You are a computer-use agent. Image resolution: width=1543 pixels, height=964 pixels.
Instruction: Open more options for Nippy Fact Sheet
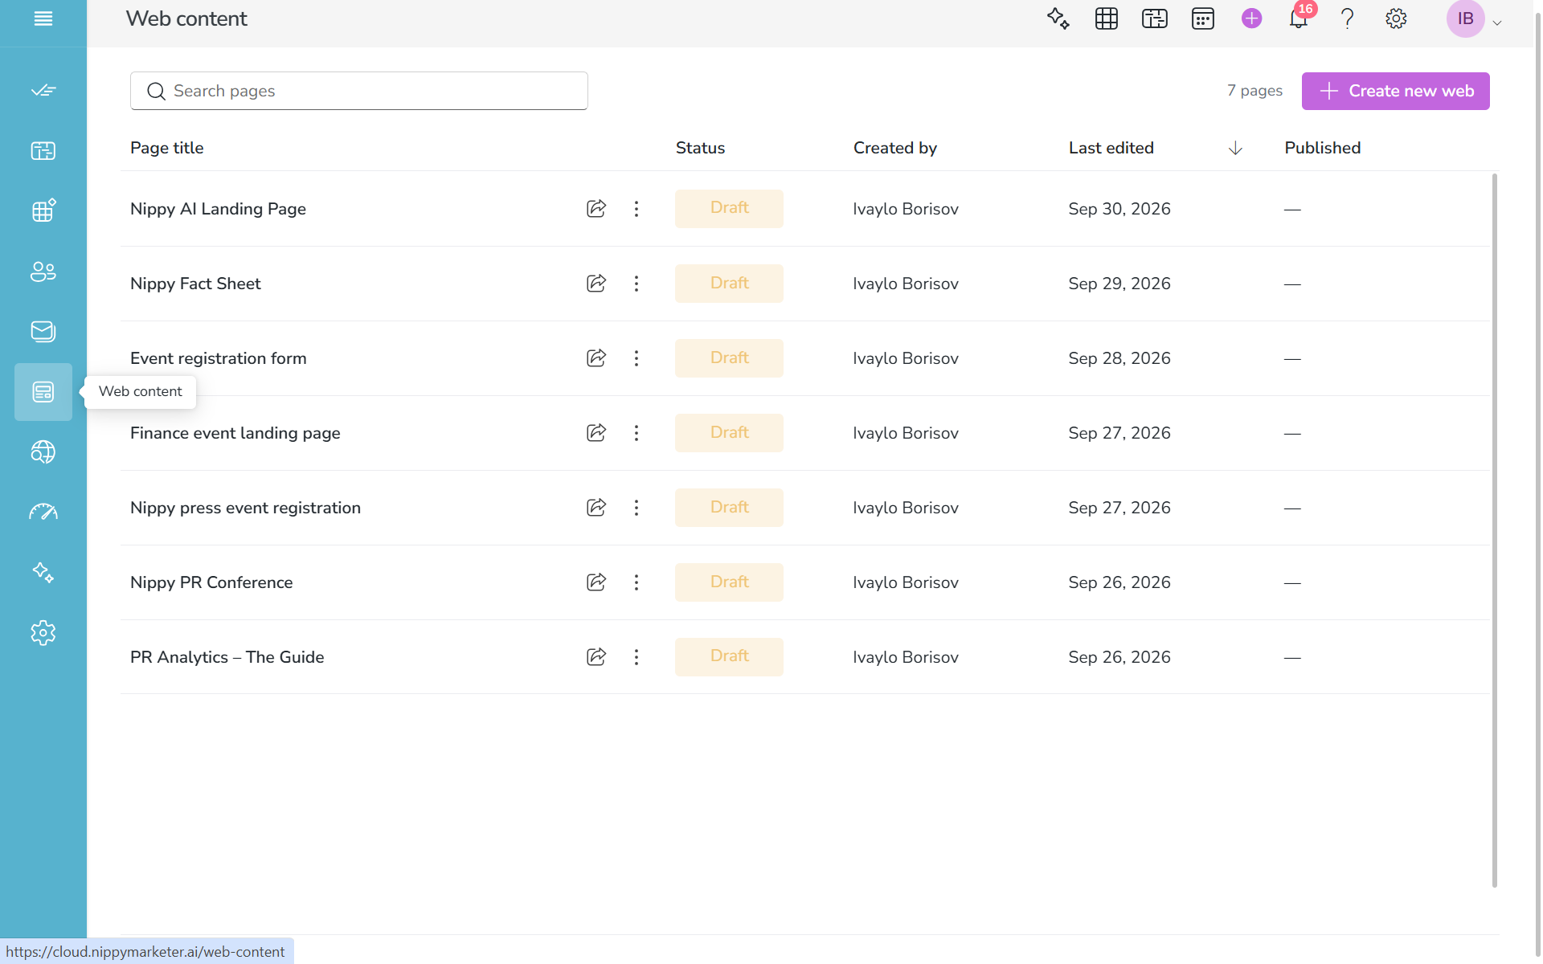[x=636, y=284]
